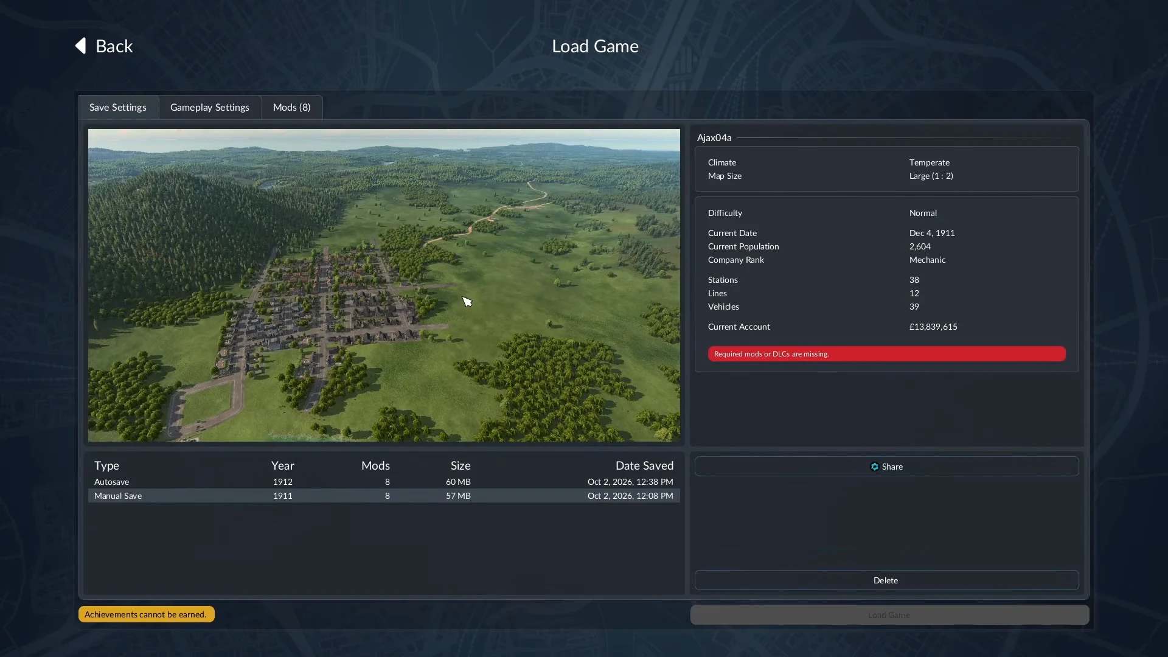Sort saves by Type column header
1168x657 pixels.
point(106,465)
